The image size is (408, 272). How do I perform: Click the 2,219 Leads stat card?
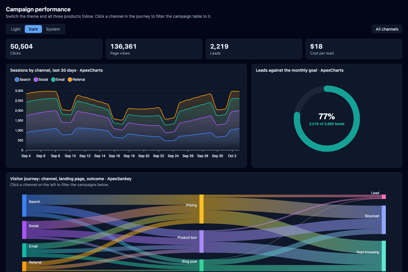coord(254,49)
